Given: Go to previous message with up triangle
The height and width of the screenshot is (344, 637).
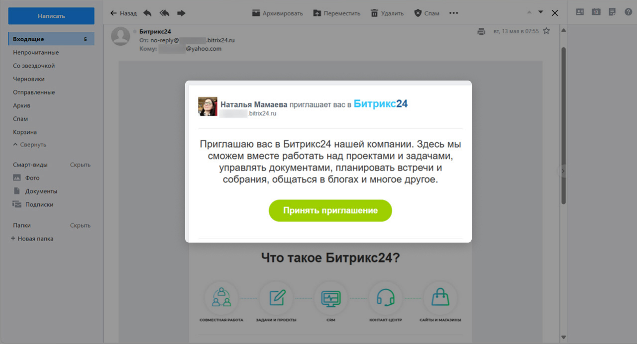Looking at the screenshot, I should click(x=529, y=12).
